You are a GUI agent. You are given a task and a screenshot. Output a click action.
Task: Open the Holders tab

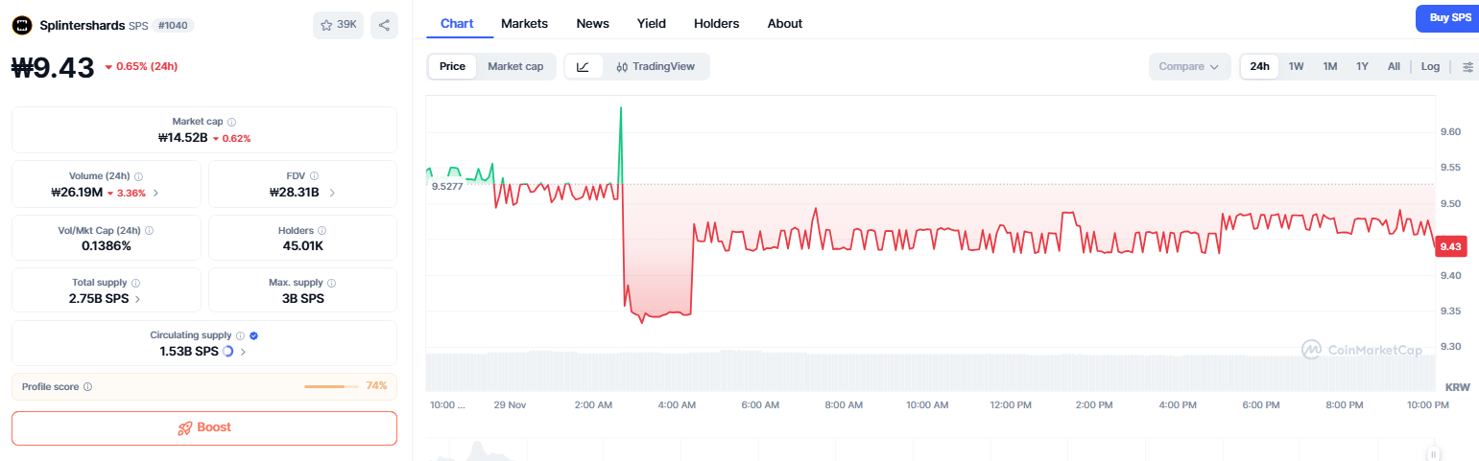tap(717, 23)
